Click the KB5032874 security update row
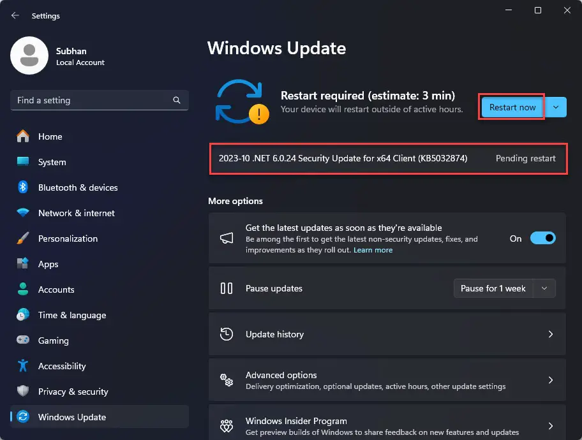The height and width of the screenshot is (440, 582). tap(388, 158)
